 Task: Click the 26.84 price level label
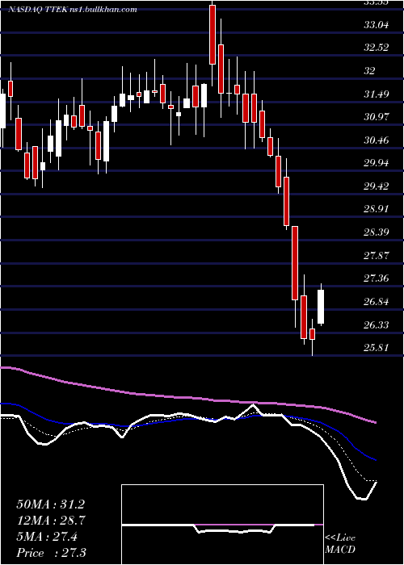coord(377,302)
